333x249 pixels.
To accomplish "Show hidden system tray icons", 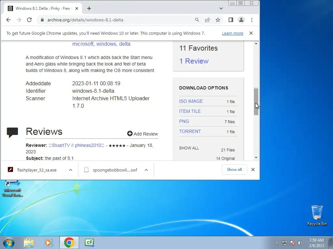I will [x=276, y=243].
